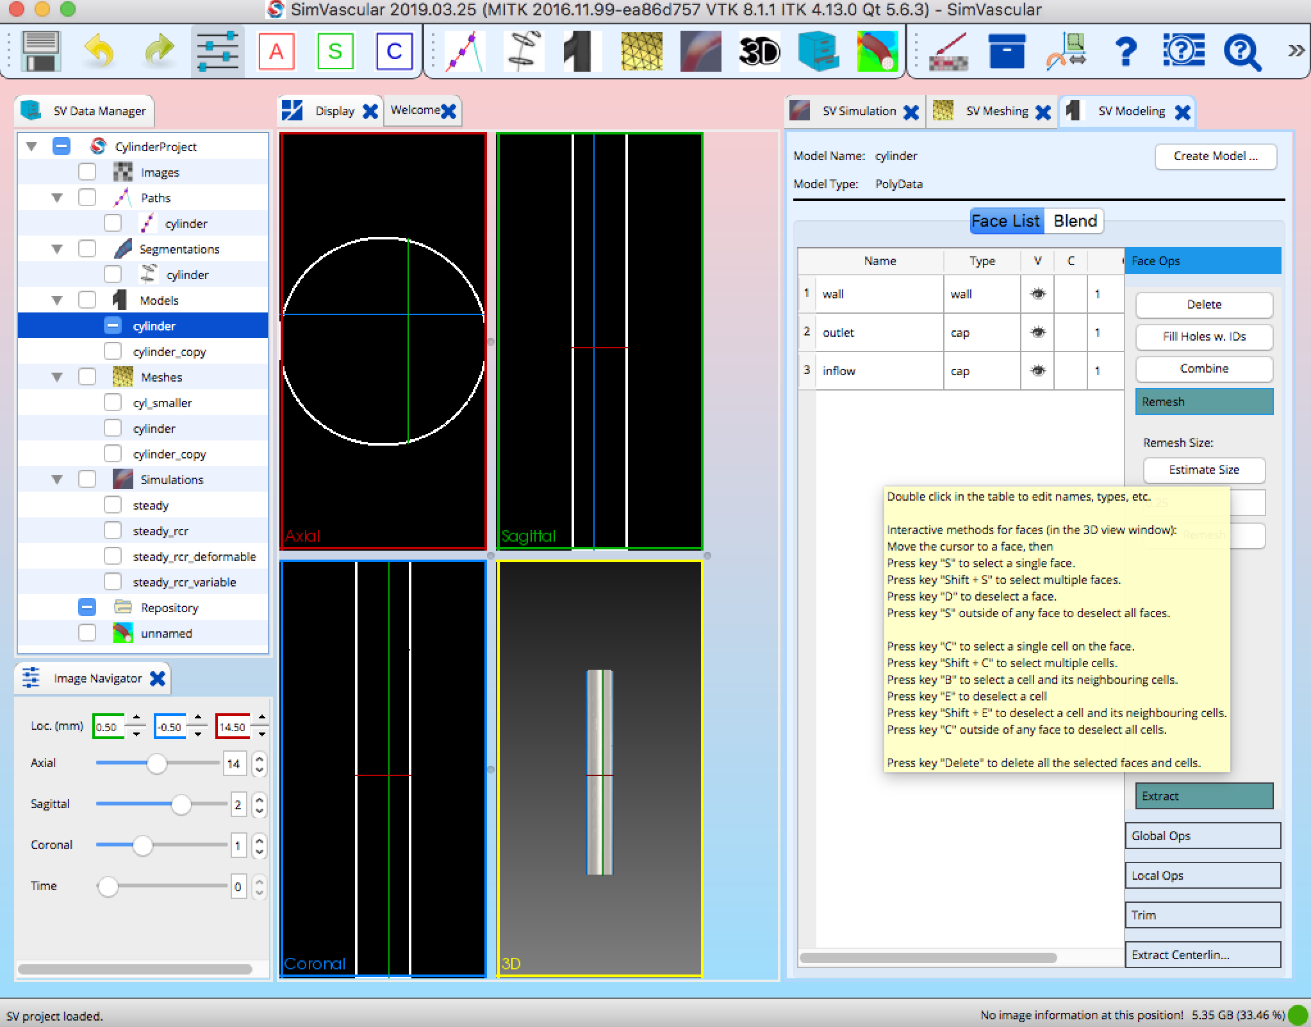
Task: Toggle visibility of the wall face
Action: [x=1038, y=294]
